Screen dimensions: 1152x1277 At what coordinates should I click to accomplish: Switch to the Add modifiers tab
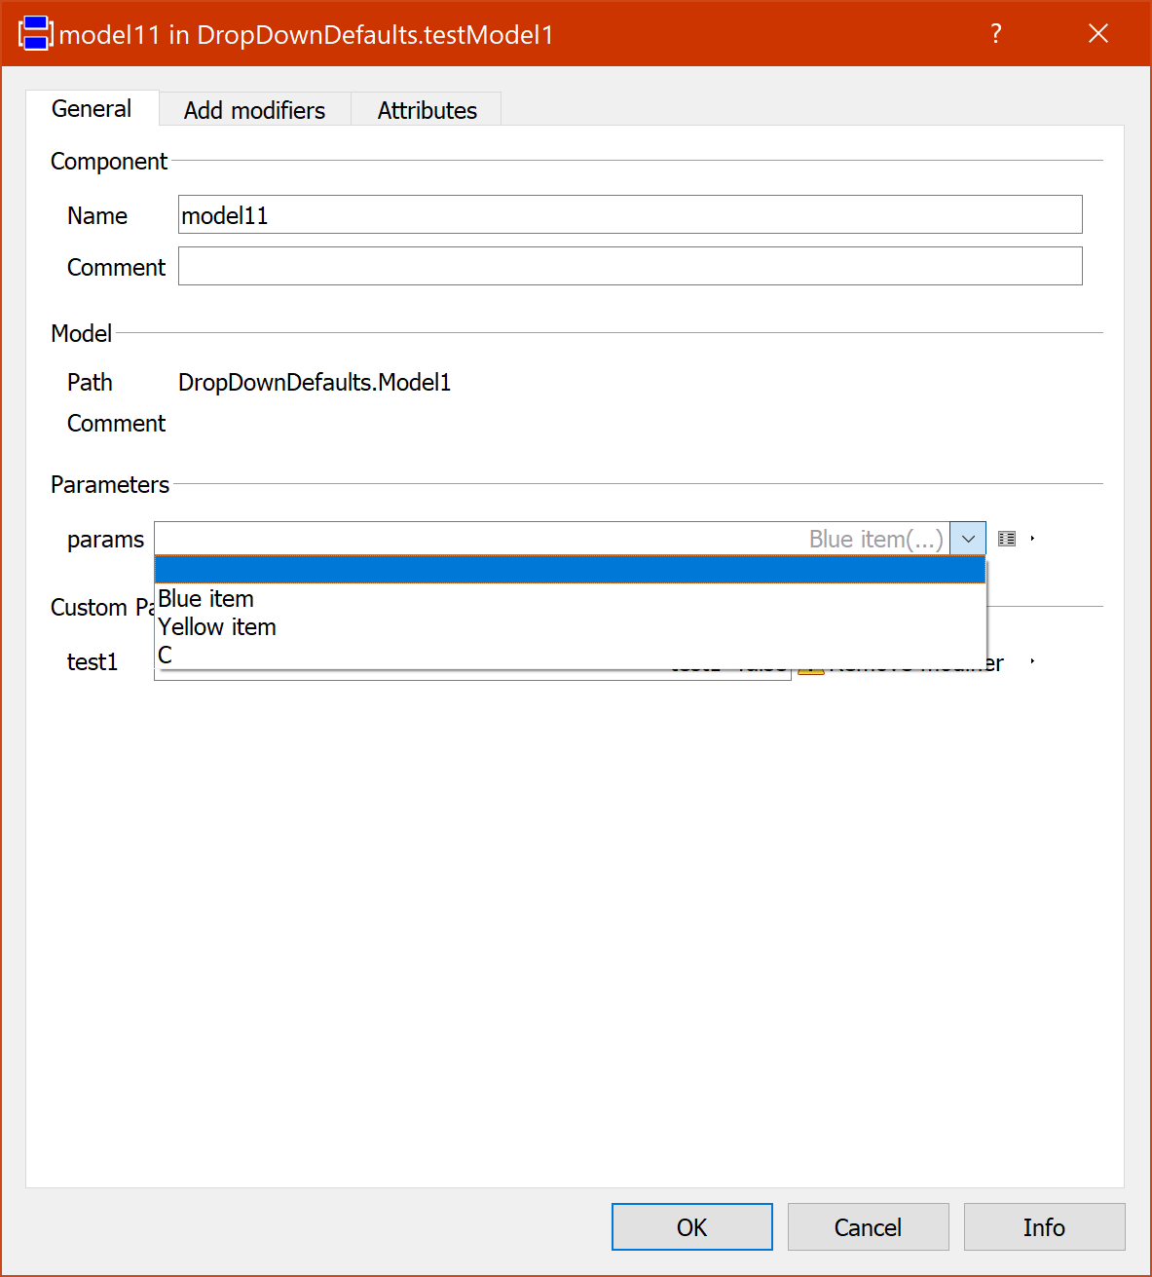(x=253, y=109)
